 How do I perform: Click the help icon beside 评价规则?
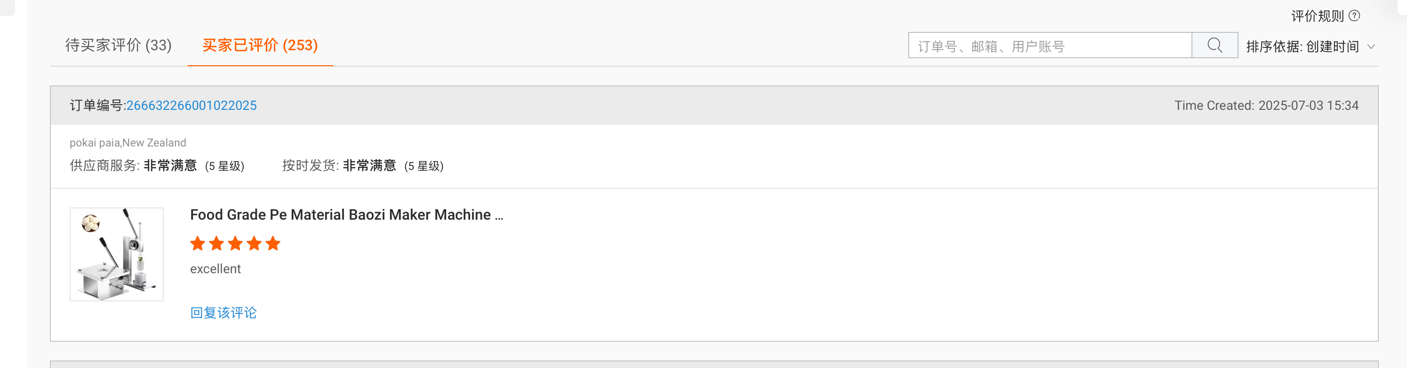click(x=1354, y=16)
